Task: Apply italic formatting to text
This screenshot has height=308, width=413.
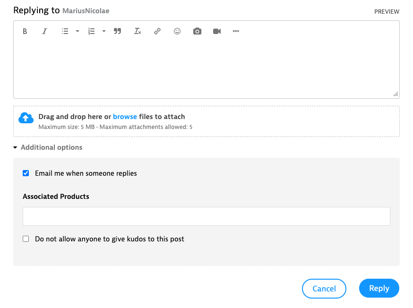Action: click(x=44, y=31)
